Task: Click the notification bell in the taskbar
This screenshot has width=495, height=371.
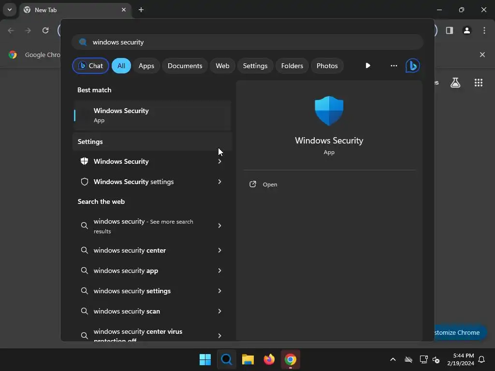Action: (x=482, y=359)
